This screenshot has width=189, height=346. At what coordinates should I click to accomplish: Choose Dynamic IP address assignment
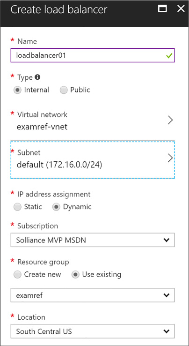(x=56, y=207)
